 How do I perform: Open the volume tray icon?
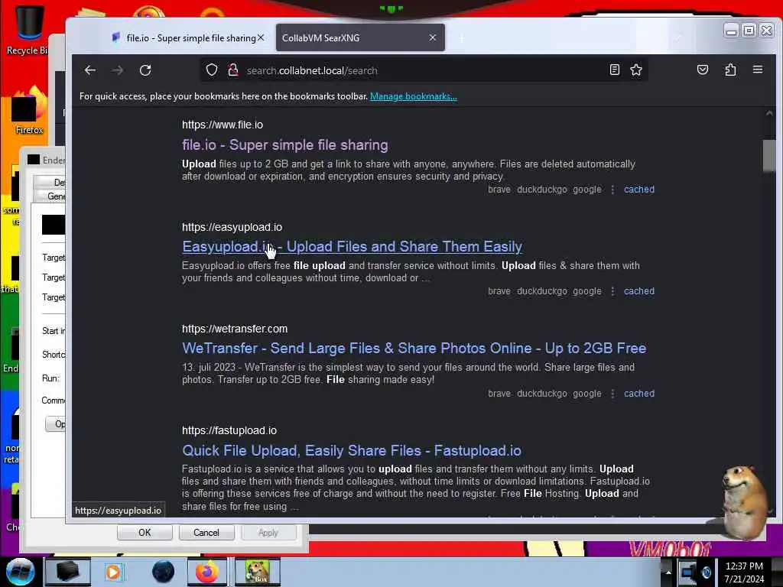tap(706, 572)
